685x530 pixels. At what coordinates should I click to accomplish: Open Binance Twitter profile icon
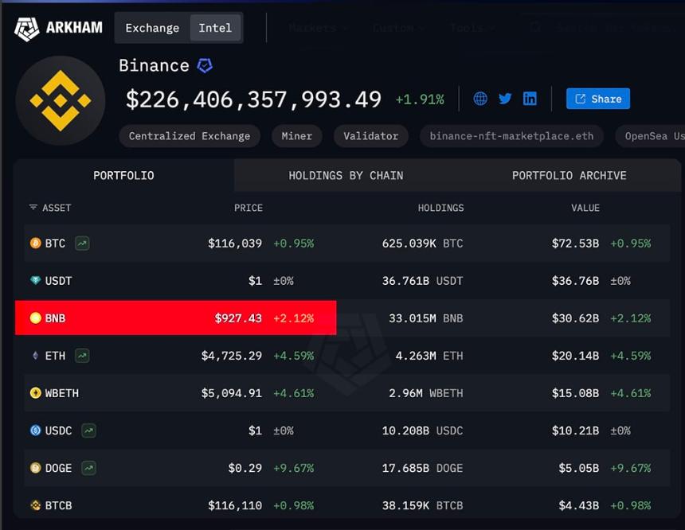tap(505, 99)
